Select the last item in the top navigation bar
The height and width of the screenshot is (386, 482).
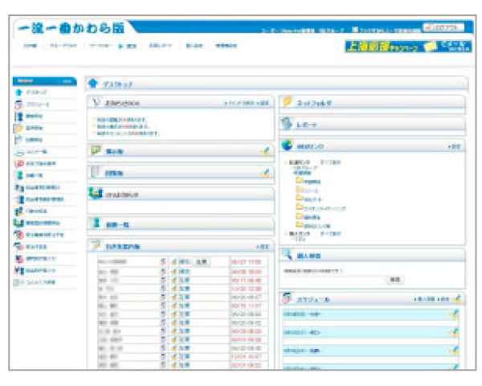click(227, 47)
